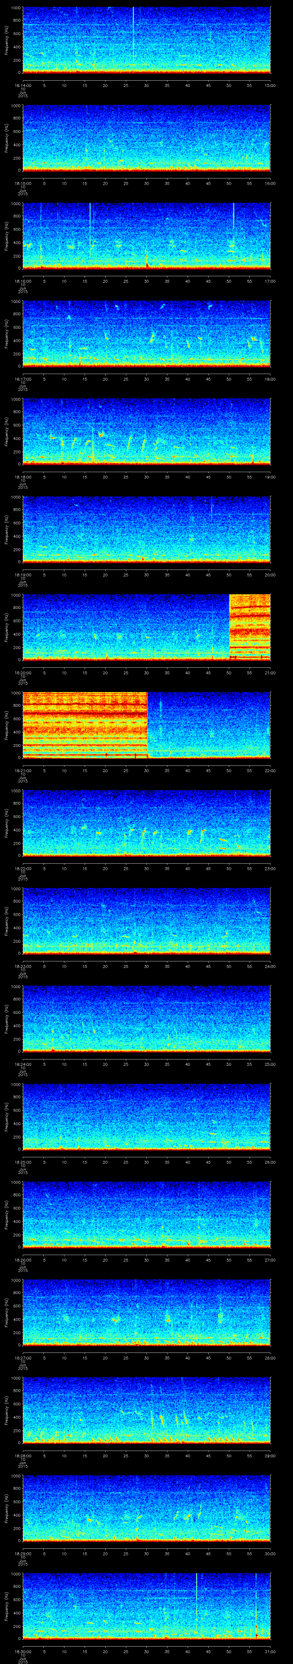Click the red broadband noise block in the 18:21:00 panel
This screenshot has width=293, height=1664.
click(85, 725)
